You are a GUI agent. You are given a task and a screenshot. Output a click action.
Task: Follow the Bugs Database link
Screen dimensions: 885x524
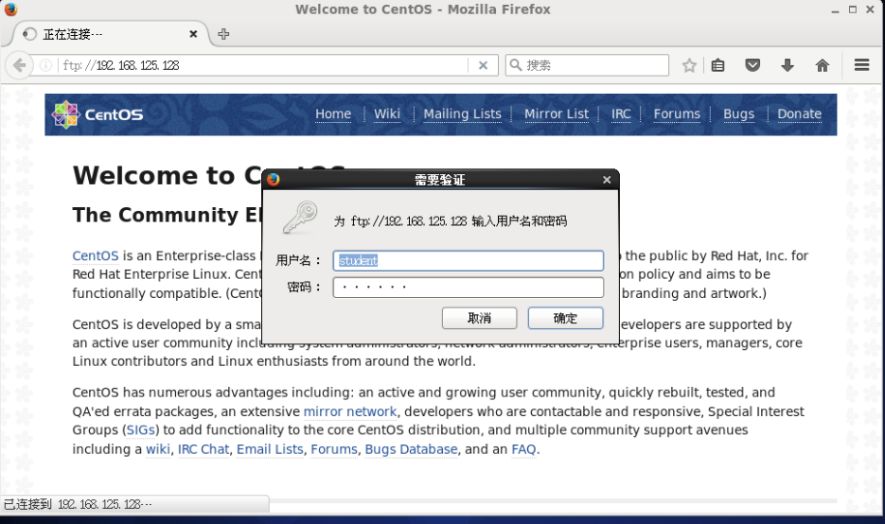(x=411, y=449)
